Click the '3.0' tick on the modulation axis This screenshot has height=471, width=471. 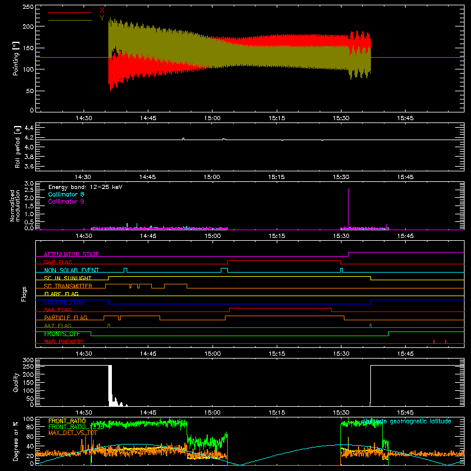coord(29,184)
